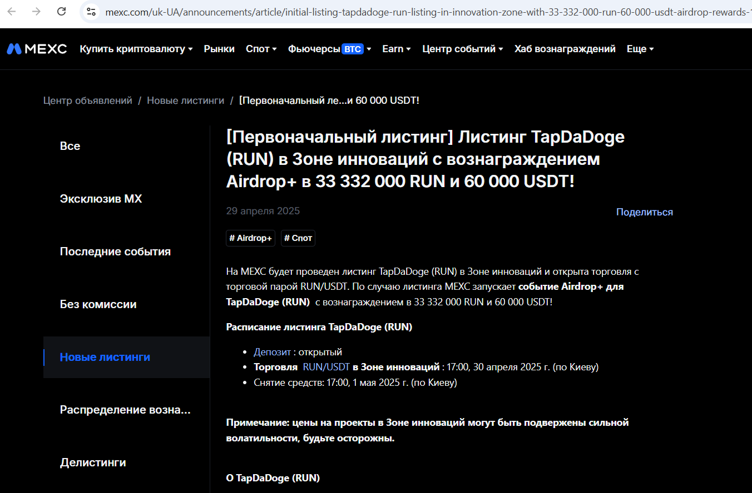This screenshot has width=752, height=493.
Task: Click the Примечание volatility warning paragraph
Action: click(428, 430)
